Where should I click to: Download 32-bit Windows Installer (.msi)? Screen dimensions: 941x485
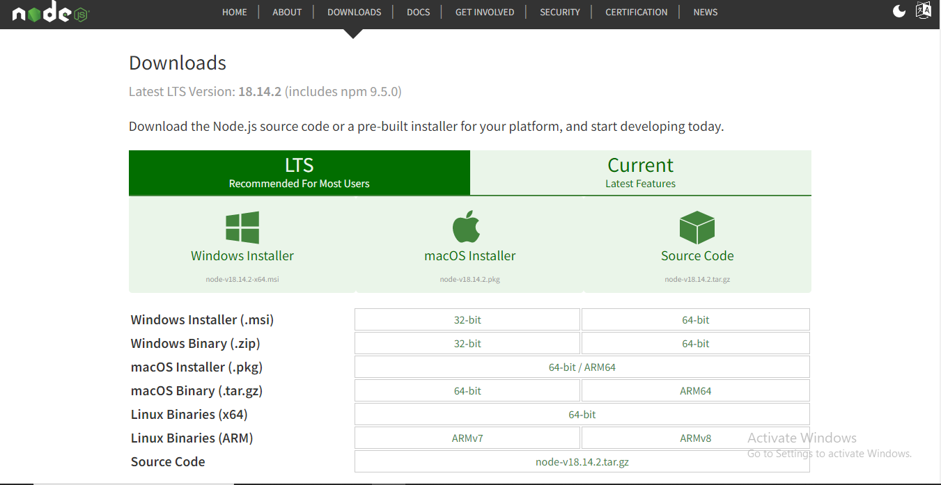coord(467,319)
